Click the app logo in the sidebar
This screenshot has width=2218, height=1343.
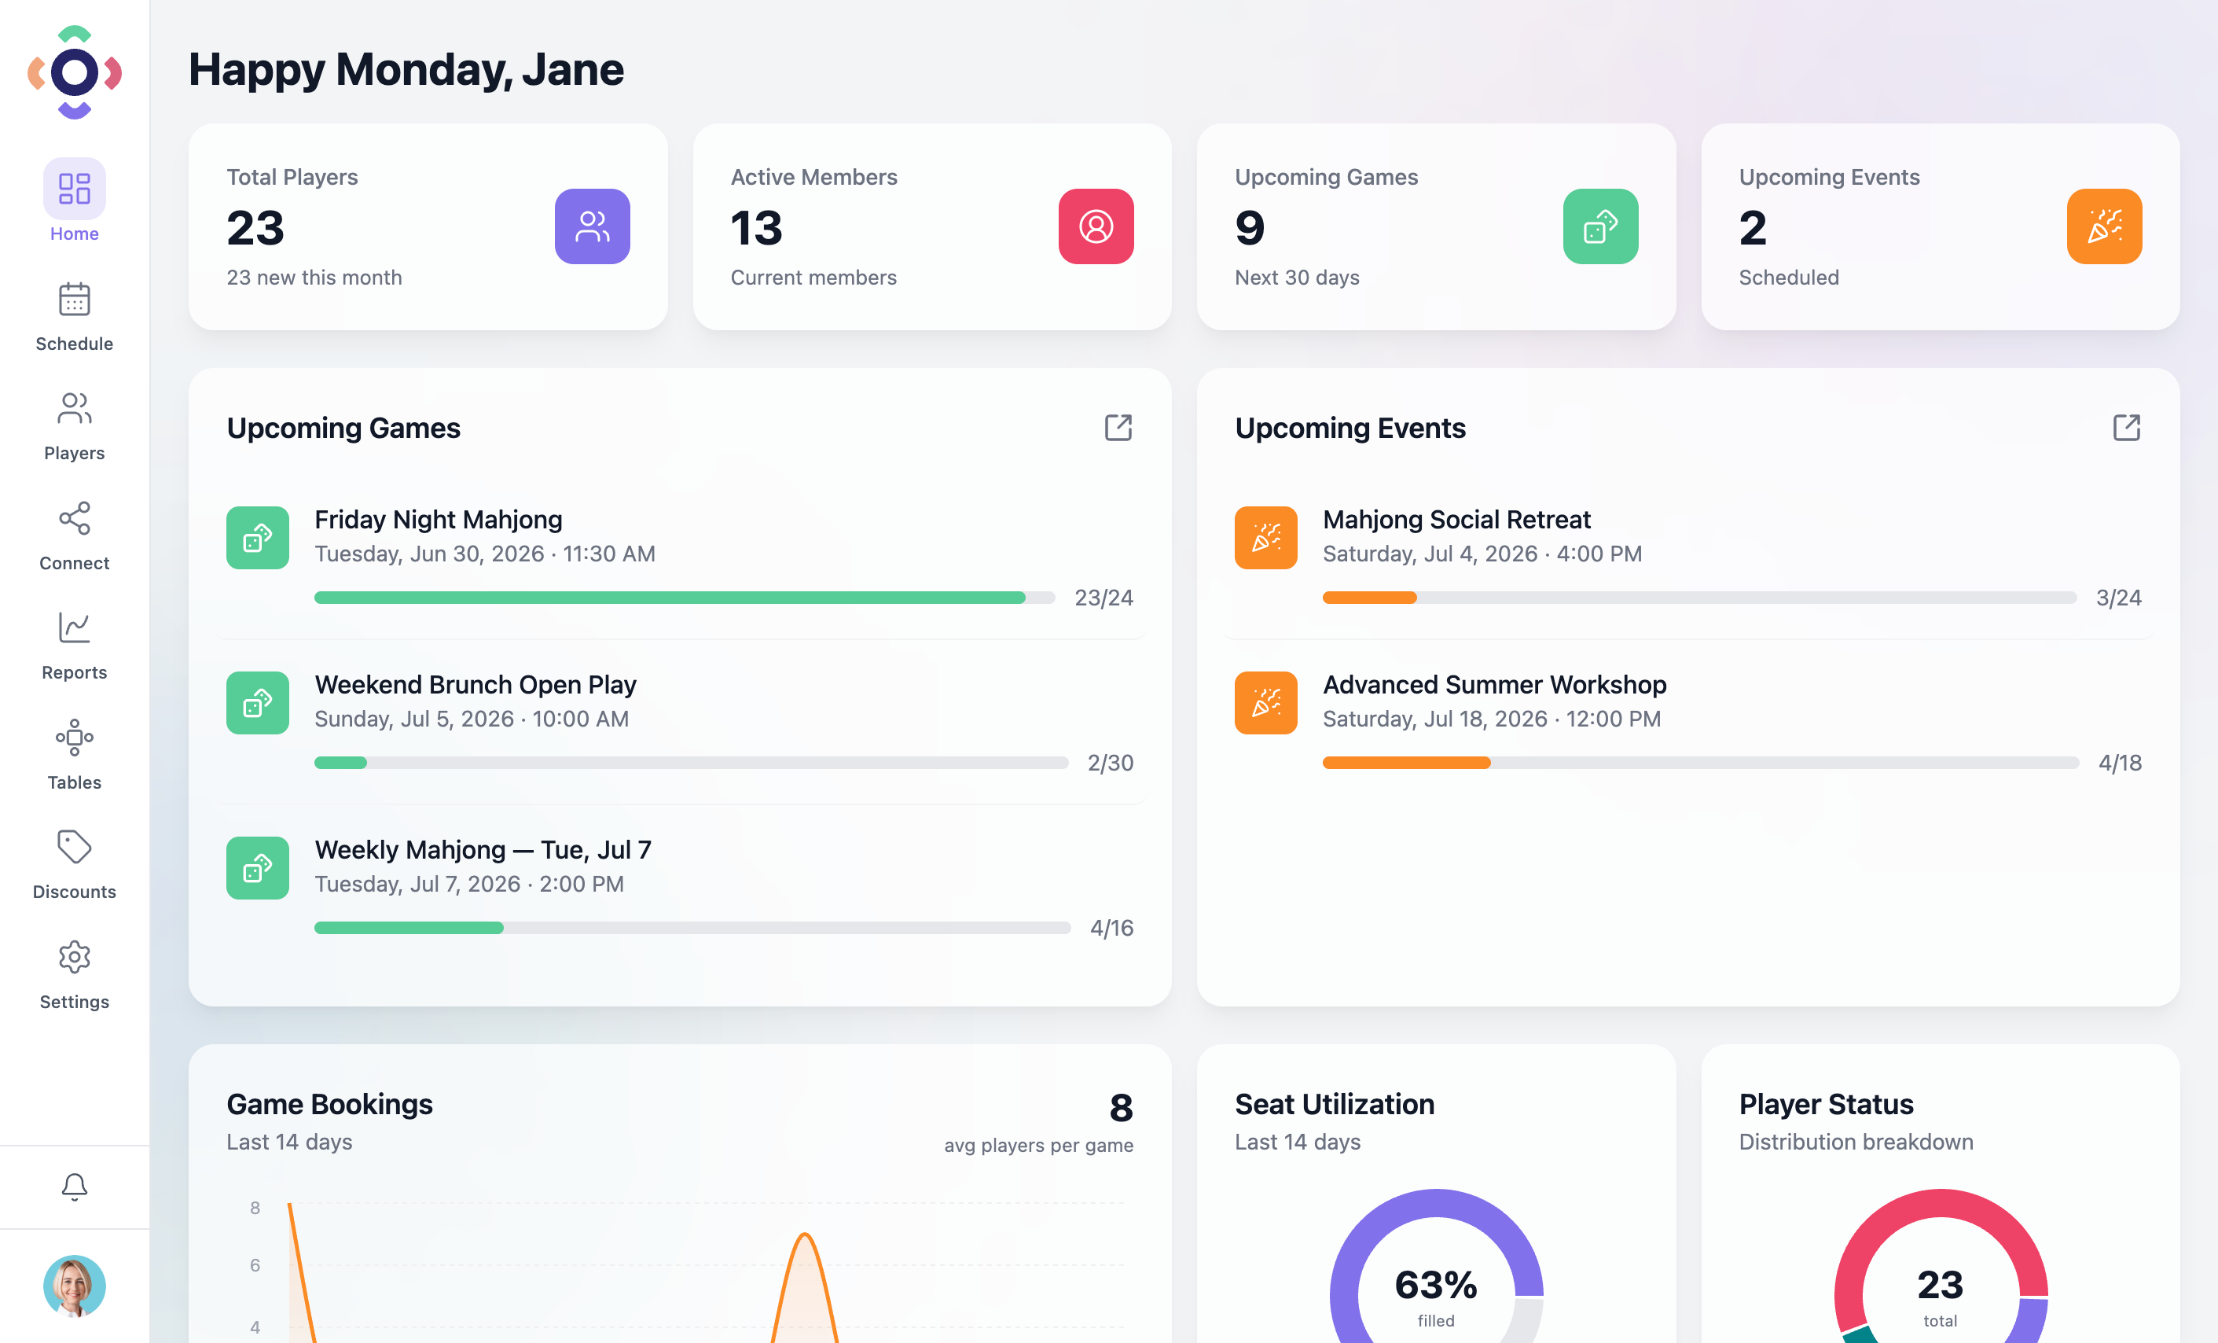75,72
